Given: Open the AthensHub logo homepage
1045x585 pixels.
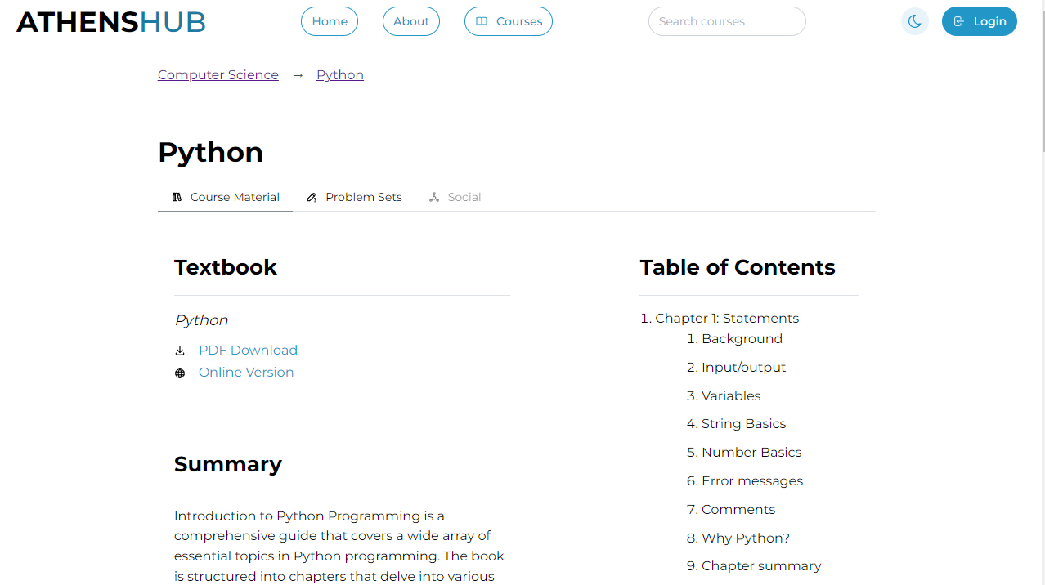Looking at the screenshot, I should tap(110, 22).
